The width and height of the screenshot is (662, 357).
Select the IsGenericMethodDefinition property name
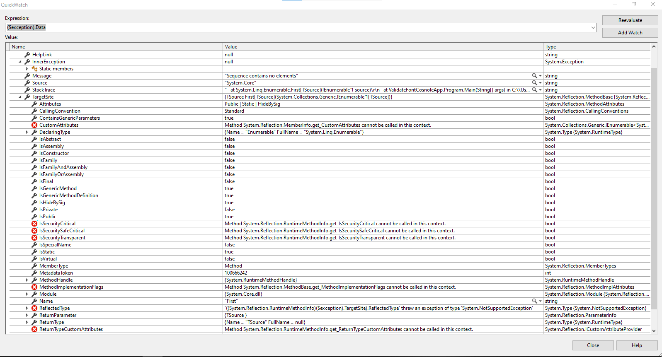(69, 195)
